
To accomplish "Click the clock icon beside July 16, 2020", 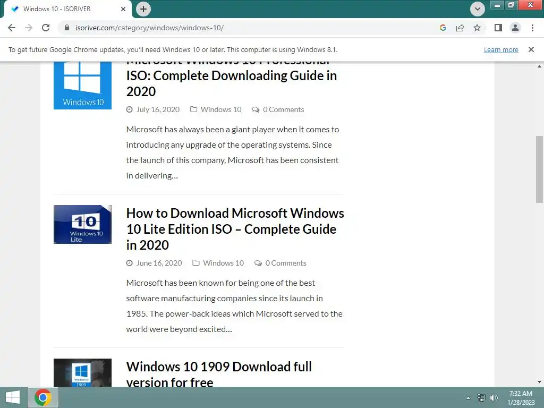I will 130,109.
